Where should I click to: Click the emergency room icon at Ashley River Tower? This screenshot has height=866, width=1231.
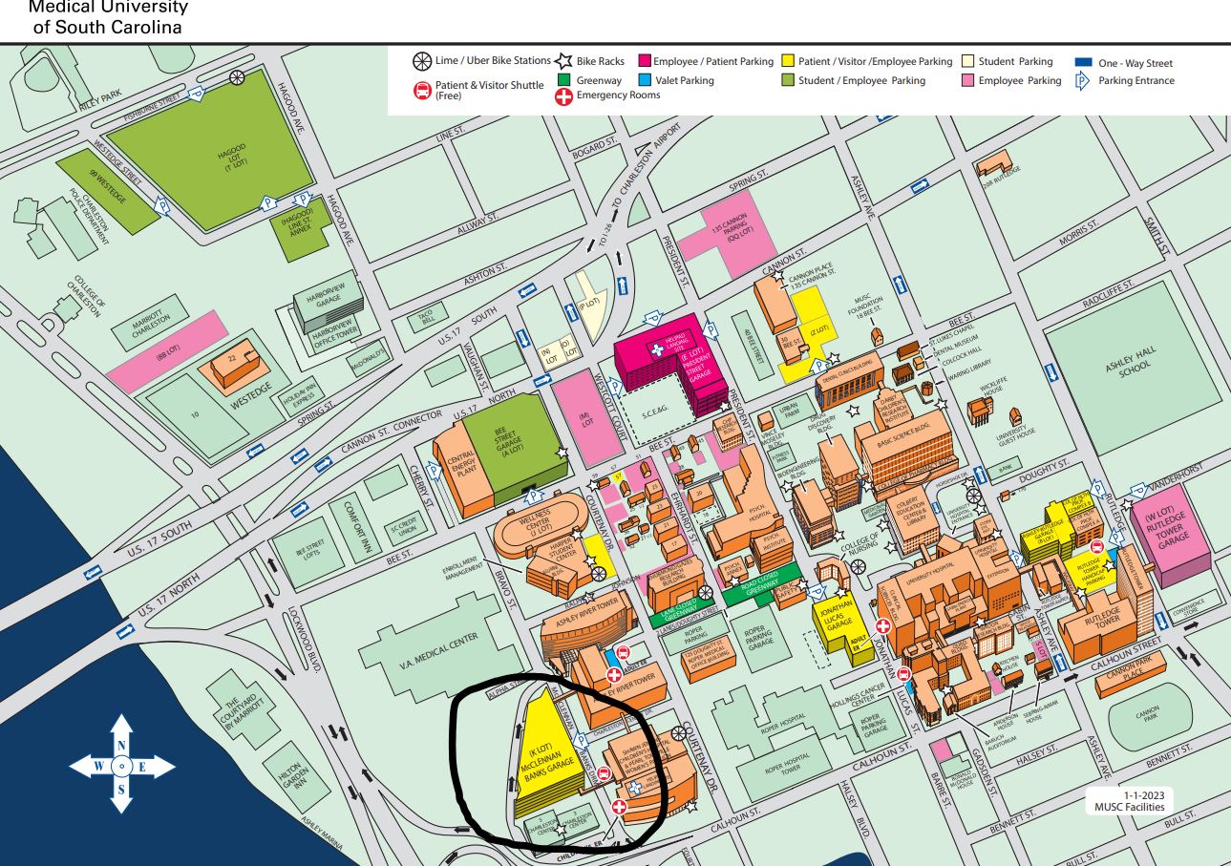click(613, 676)
